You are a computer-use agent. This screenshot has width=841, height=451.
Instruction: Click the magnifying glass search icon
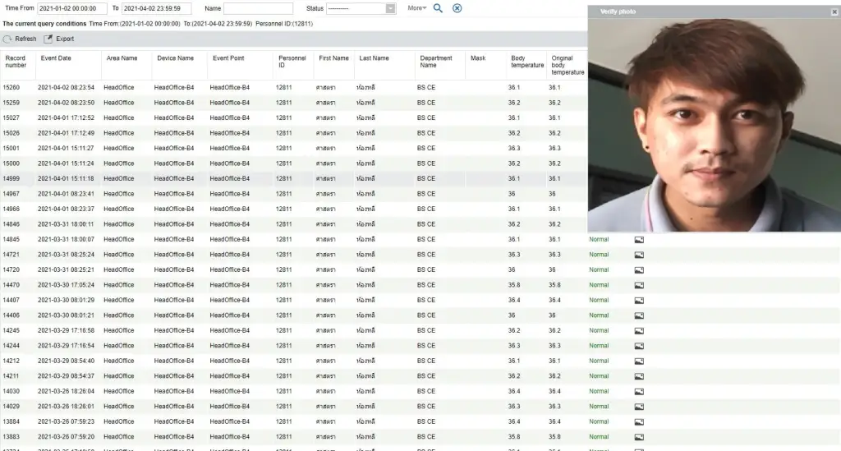438,8
